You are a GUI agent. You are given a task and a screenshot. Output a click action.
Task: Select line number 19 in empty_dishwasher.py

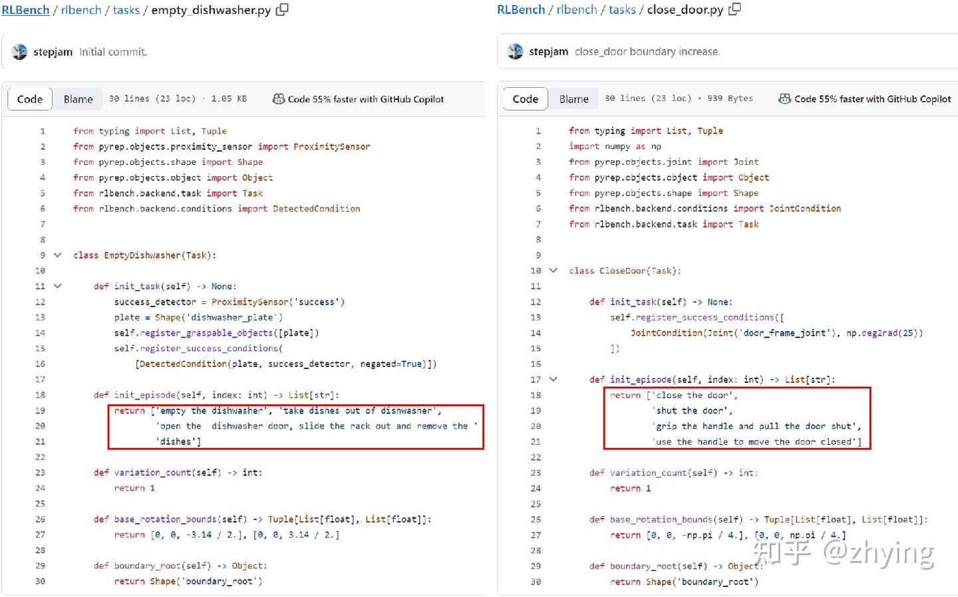pyautogui.click(x=40, y=410)
